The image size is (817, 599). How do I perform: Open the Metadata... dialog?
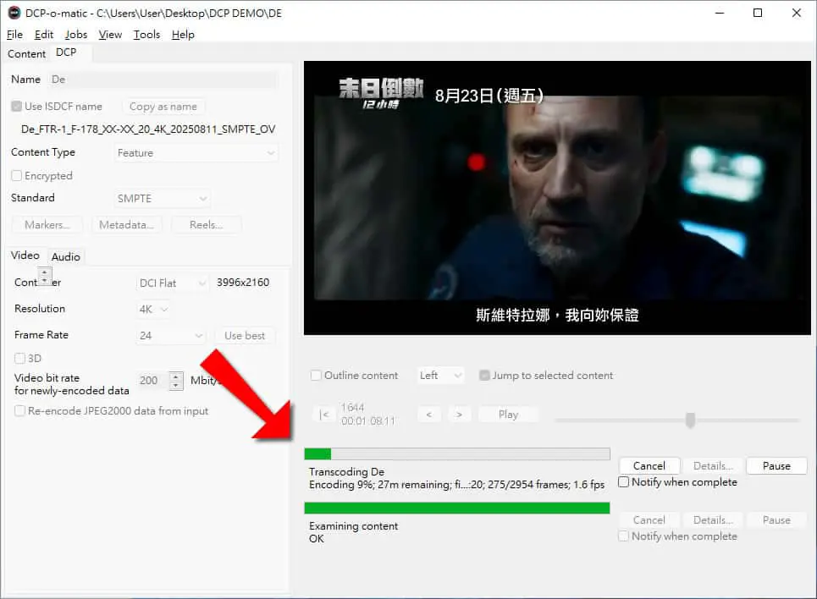pos(127,225)
